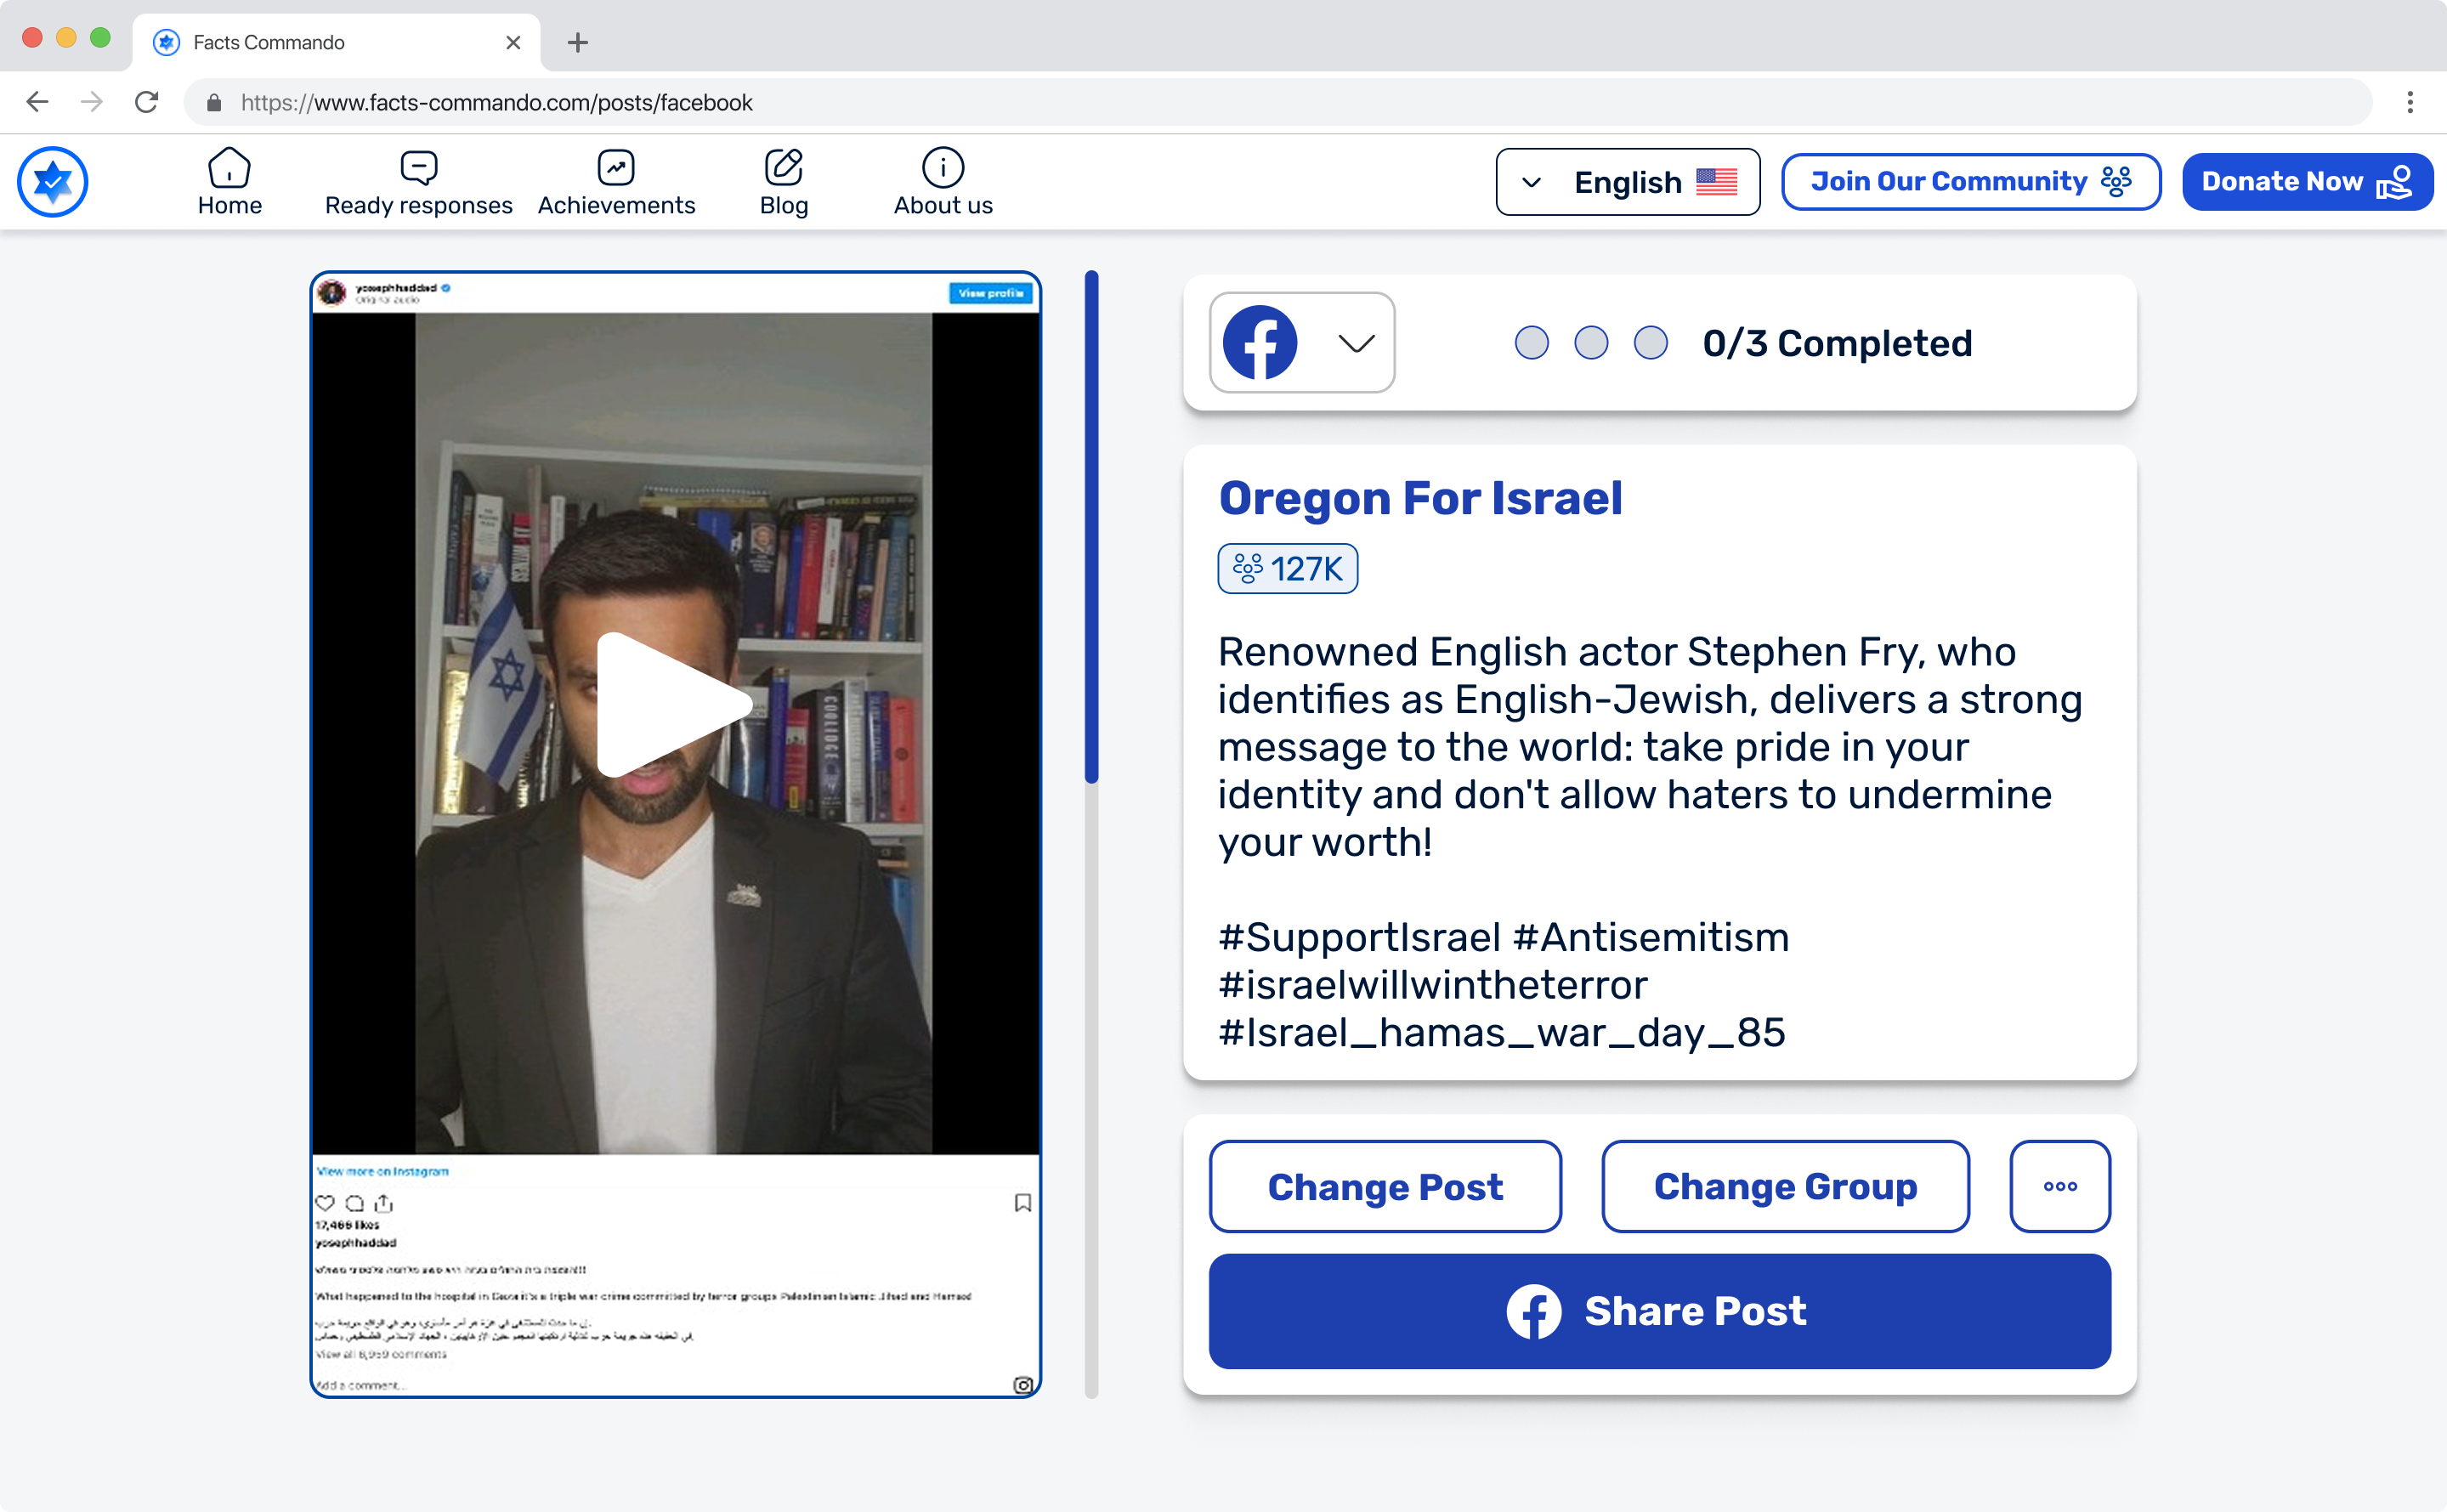Click the #Israel_hamas_war_day_85 hashtag
This screenshot has width=2447, height=1512.
[x=1501, y=1032]
